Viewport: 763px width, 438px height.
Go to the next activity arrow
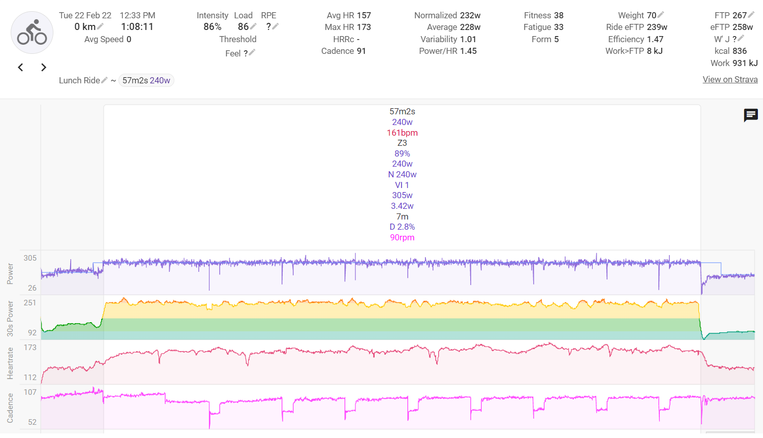[44, 67]
